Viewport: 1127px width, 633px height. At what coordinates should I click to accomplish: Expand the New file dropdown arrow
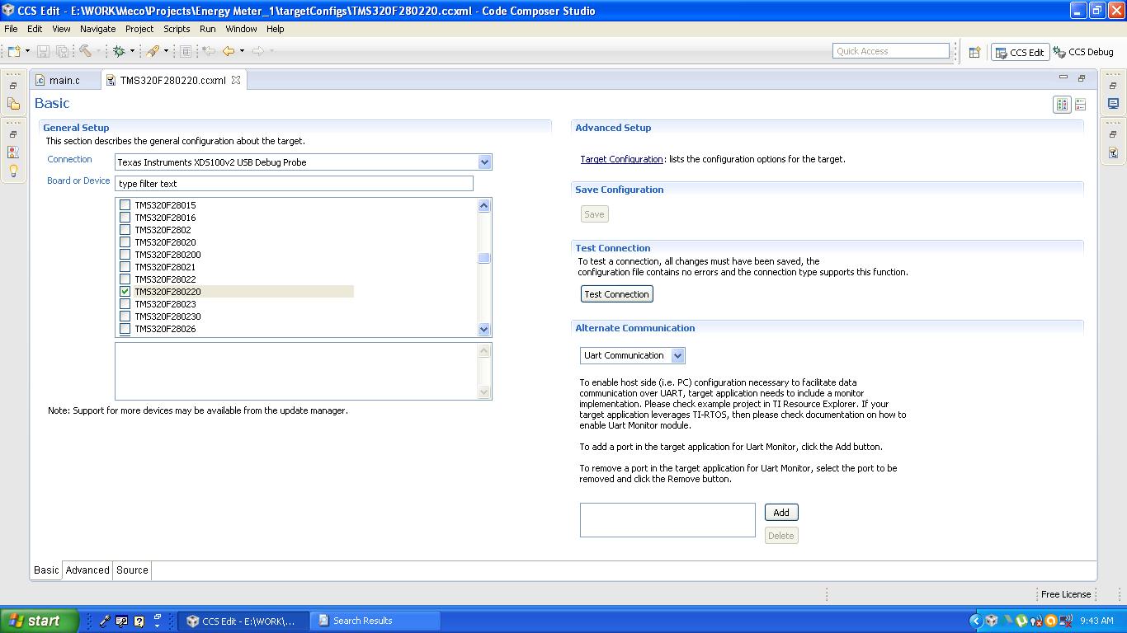pyautogui.click(x=27, y=51)
